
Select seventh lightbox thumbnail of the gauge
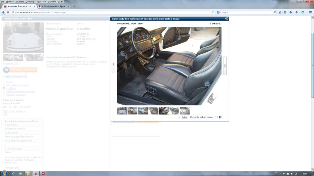coord(185,111)
